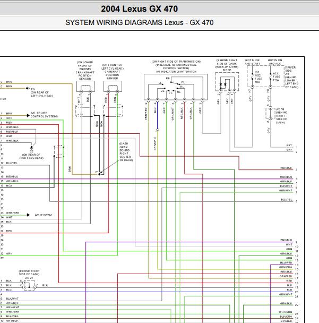Click the J/C 21 junction connector label
Image resolution: width=319 pixels, height=323 pixels.
pos(29,278)
